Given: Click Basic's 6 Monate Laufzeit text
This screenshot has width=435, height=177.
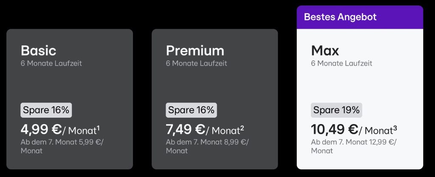Looking at the screenshot, I should click(51, 64).
